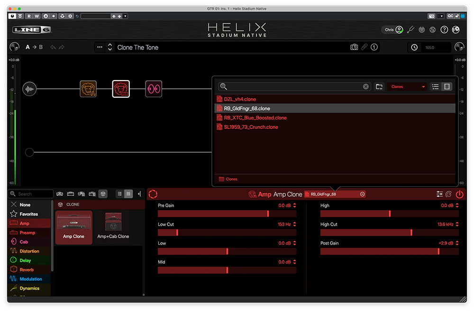The width and height of the screenshot is (474, 311).
Task: Open the Helix settings gear icon
Action: click(x=456, y=29)
